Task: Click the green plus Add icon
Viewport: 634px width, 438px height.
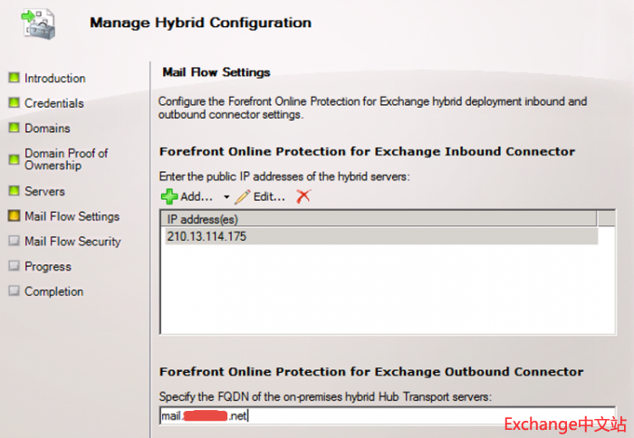Action: (168, 196)
